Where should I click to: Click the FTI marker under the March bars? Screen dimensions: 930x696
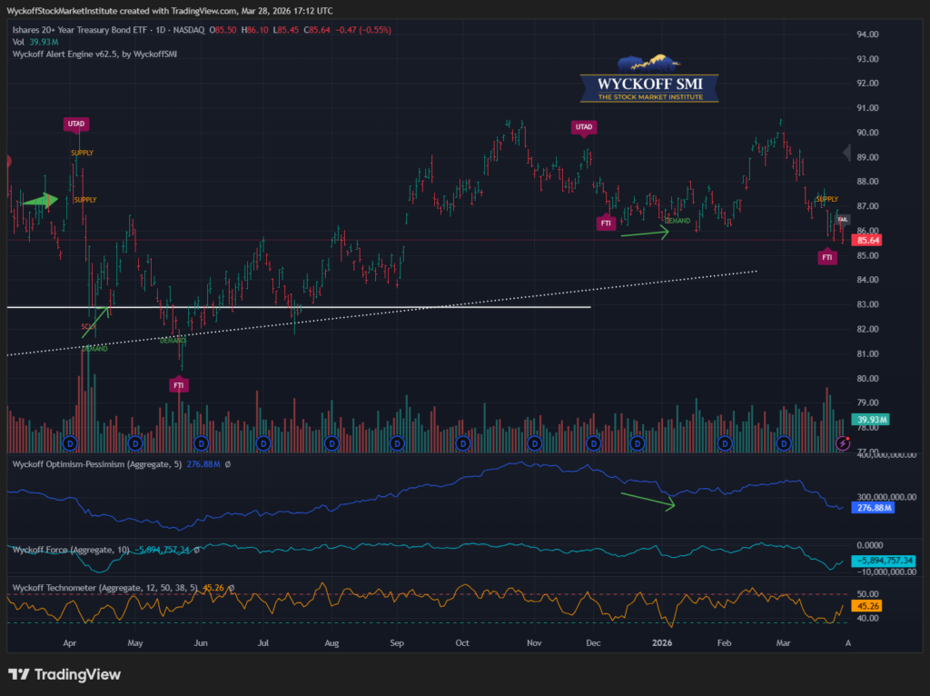click(827, 258)
